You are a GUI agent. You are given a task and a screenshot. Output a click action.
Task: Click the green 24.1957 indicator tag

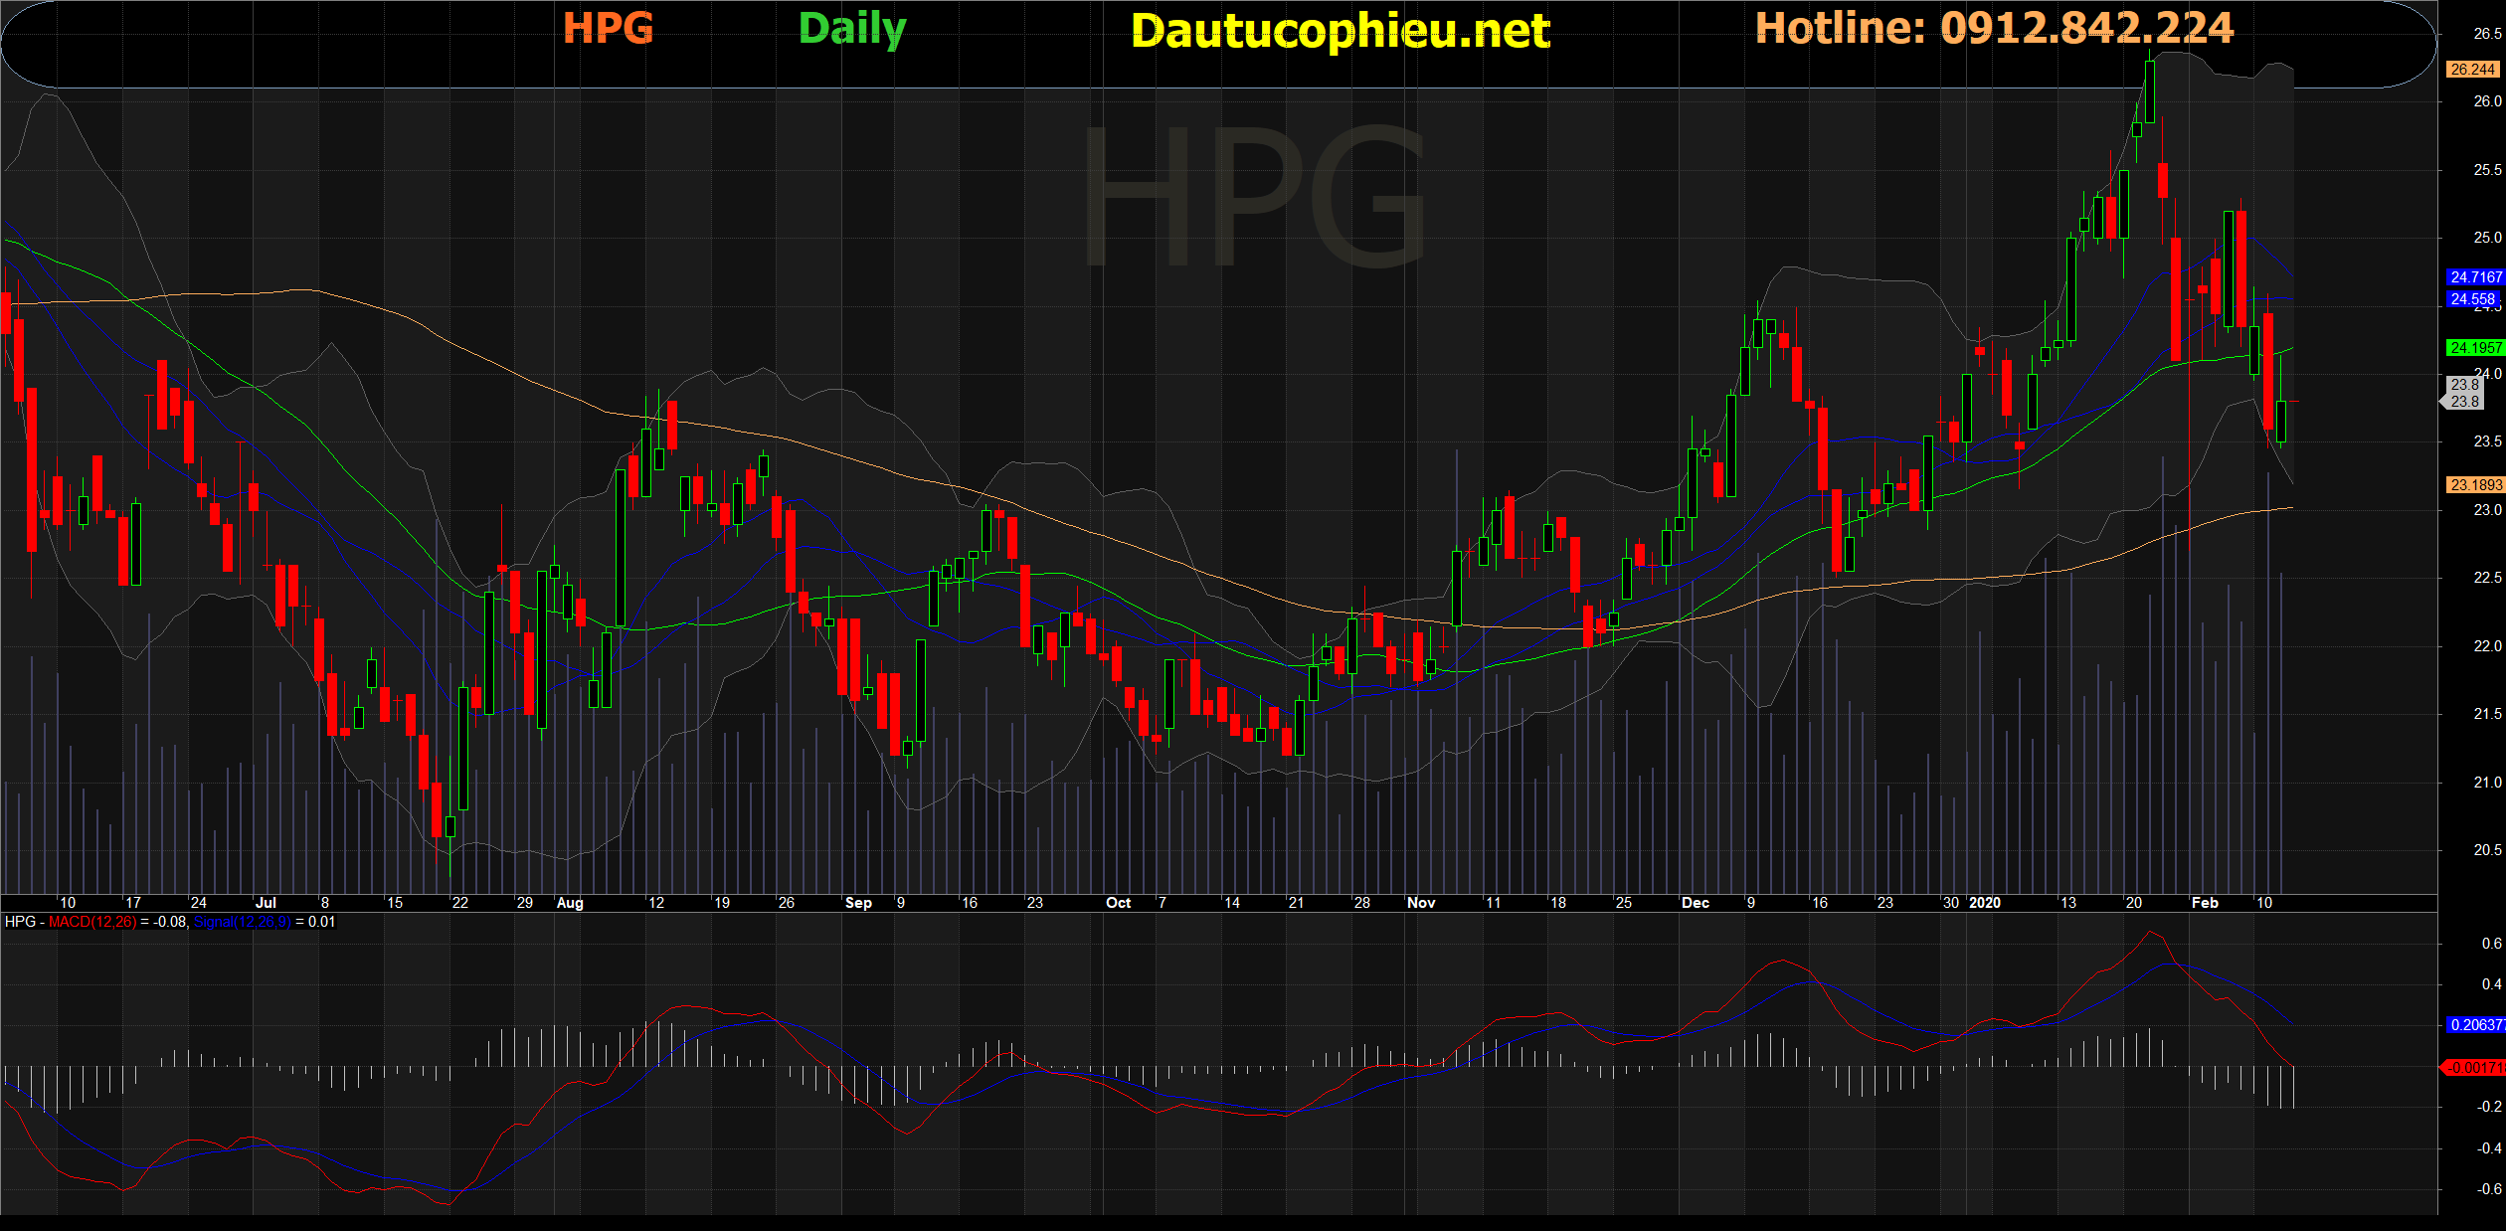click(x=2474, y=348)
